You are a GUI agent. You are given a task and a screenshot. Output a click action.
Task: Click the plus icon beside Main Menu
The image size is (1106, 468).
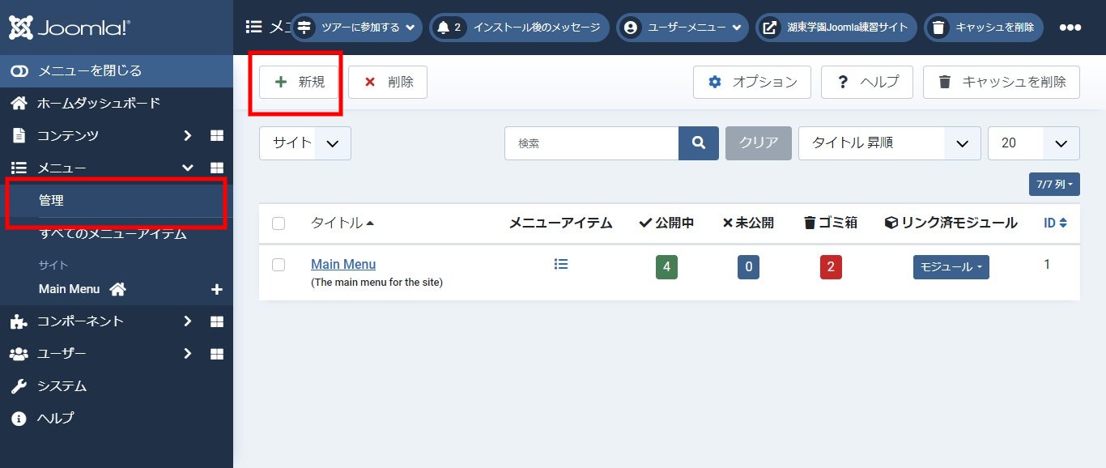[x=216, y=289]
